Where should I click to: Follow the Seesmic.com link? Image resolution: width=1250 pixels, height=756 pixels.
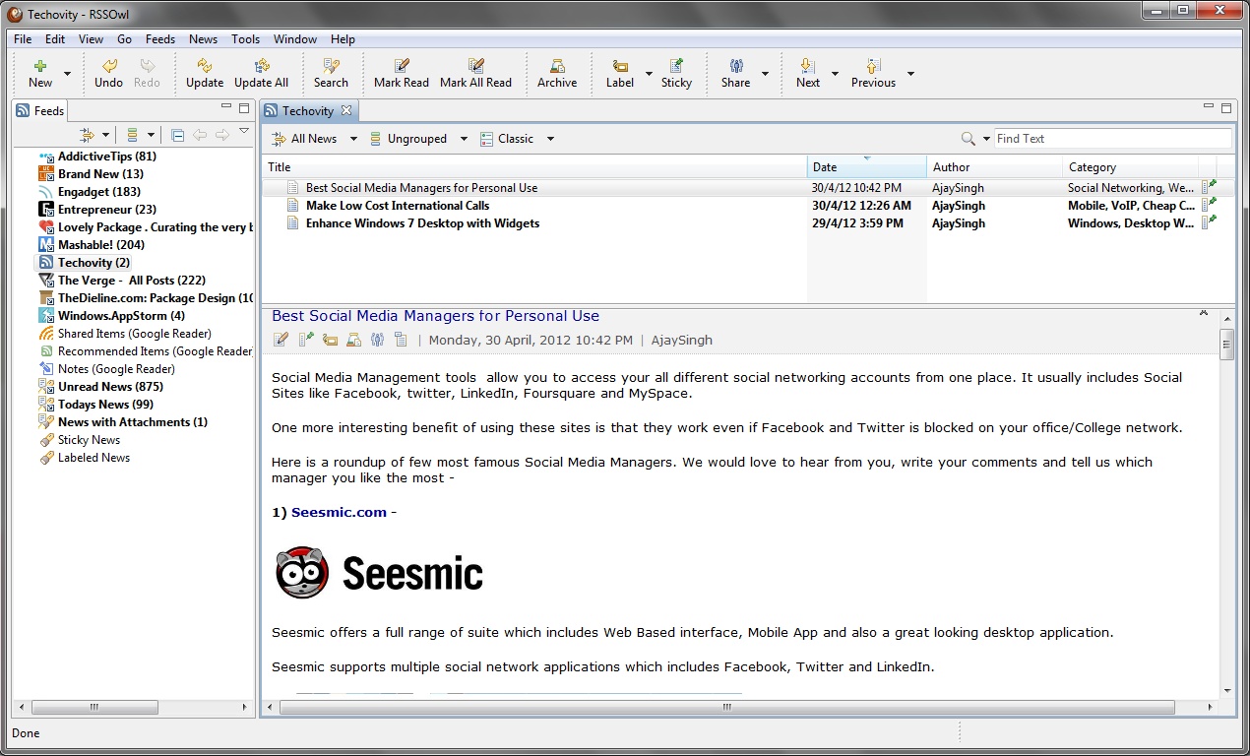(x=339, y=512)
